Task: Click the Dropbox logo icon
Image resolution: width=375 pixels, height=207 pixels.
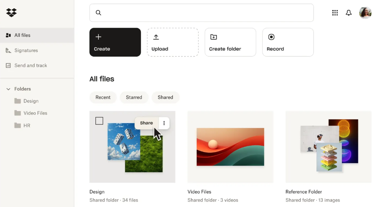Action: pos(11,13)
